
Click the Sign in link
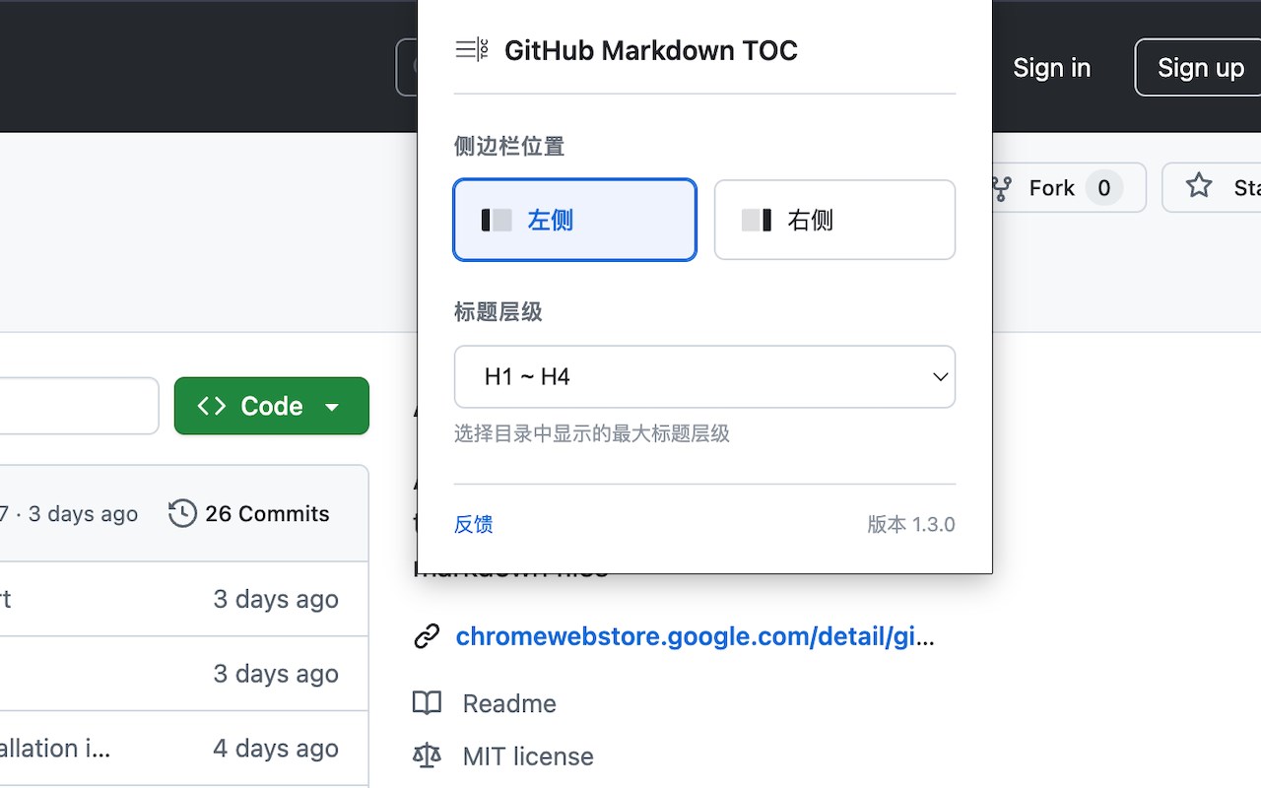tap(1051, 67)
